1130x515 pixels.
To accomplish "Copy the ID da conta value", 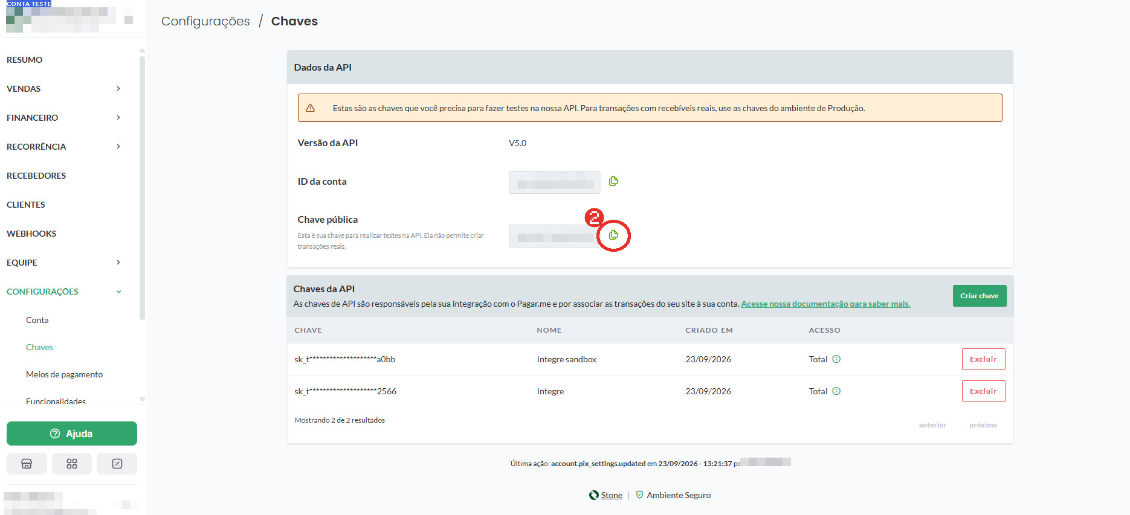I will [x=613, y=181].
